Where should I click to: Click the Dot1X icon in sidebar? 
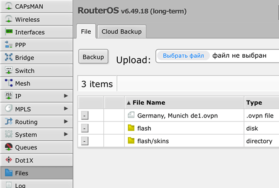[x=9, y=160]
